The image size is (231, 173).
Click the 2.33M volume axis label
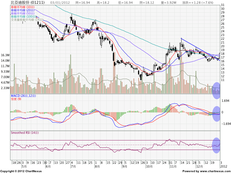click(x=5, y=88)
